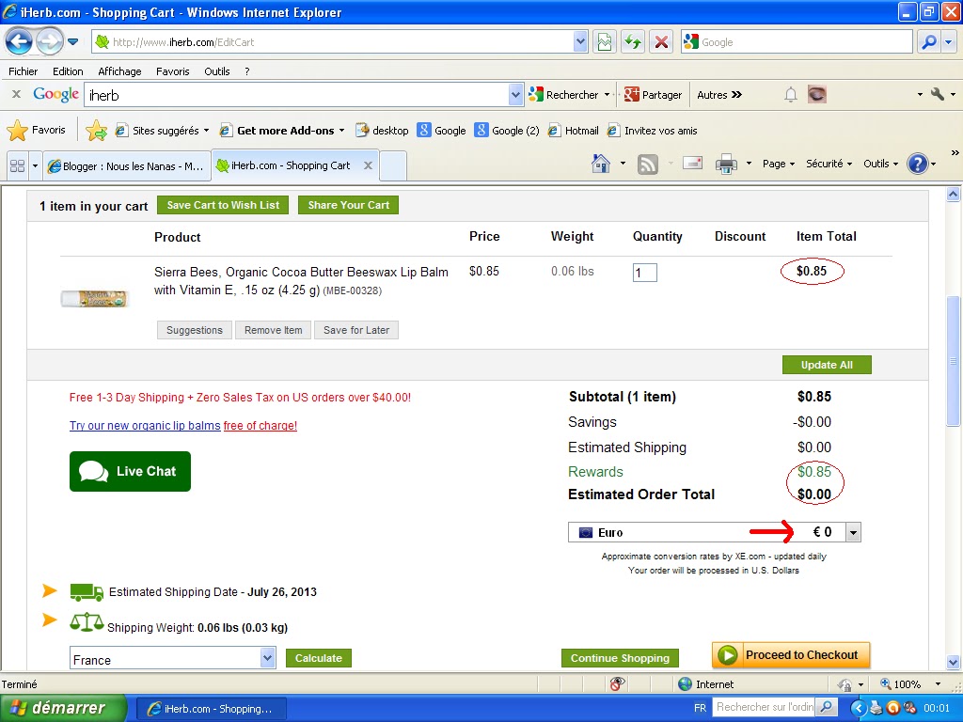Go back with the browser Back arrow
This screenshot has height=722, width=963.
pos(19,41)
